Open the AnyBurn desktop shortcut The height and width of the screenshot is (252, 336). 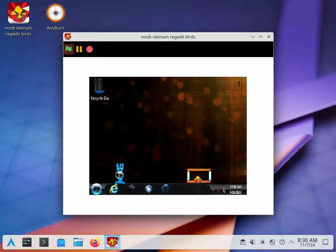point(55,17)
